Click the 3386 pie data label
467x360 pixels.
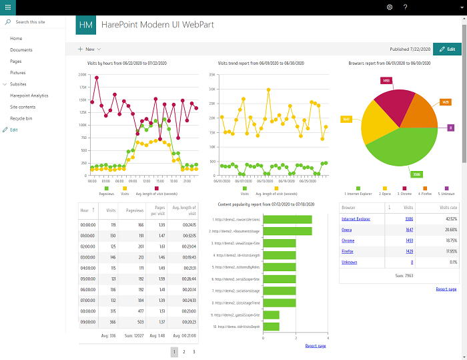[x=416, y=174]
